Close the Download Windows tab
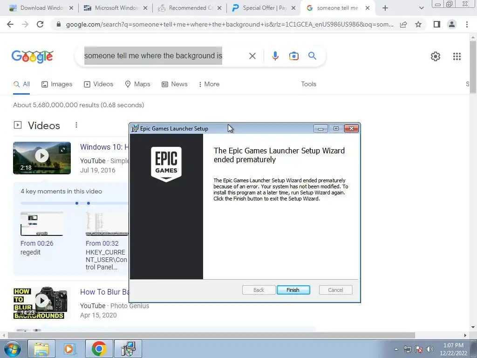 pyautogui.click(x=71, y=8)
